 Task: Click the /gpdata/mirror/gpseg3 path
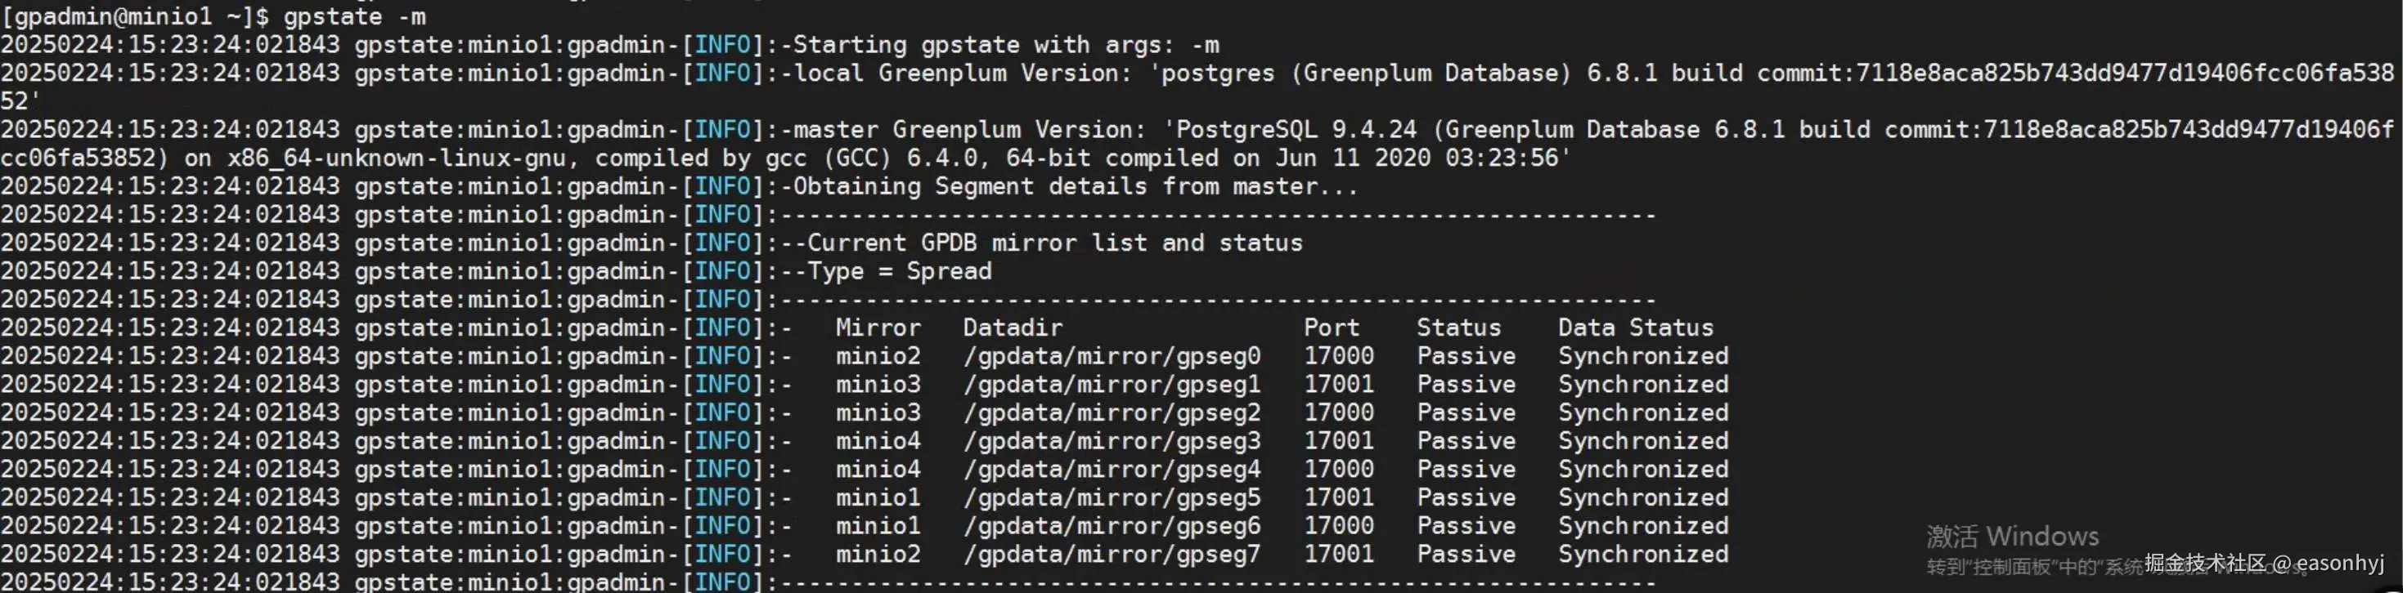tap(1111, 440)
